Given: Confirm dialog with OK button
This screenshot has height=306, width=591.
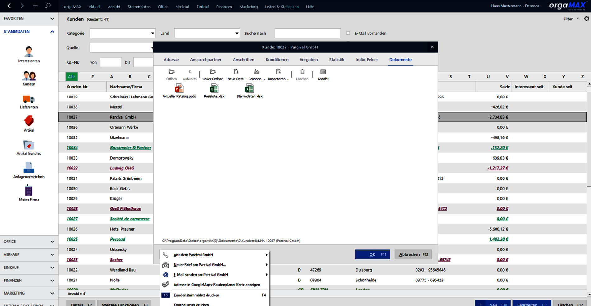Looking at the screenshot, I should tap(372, 254).
